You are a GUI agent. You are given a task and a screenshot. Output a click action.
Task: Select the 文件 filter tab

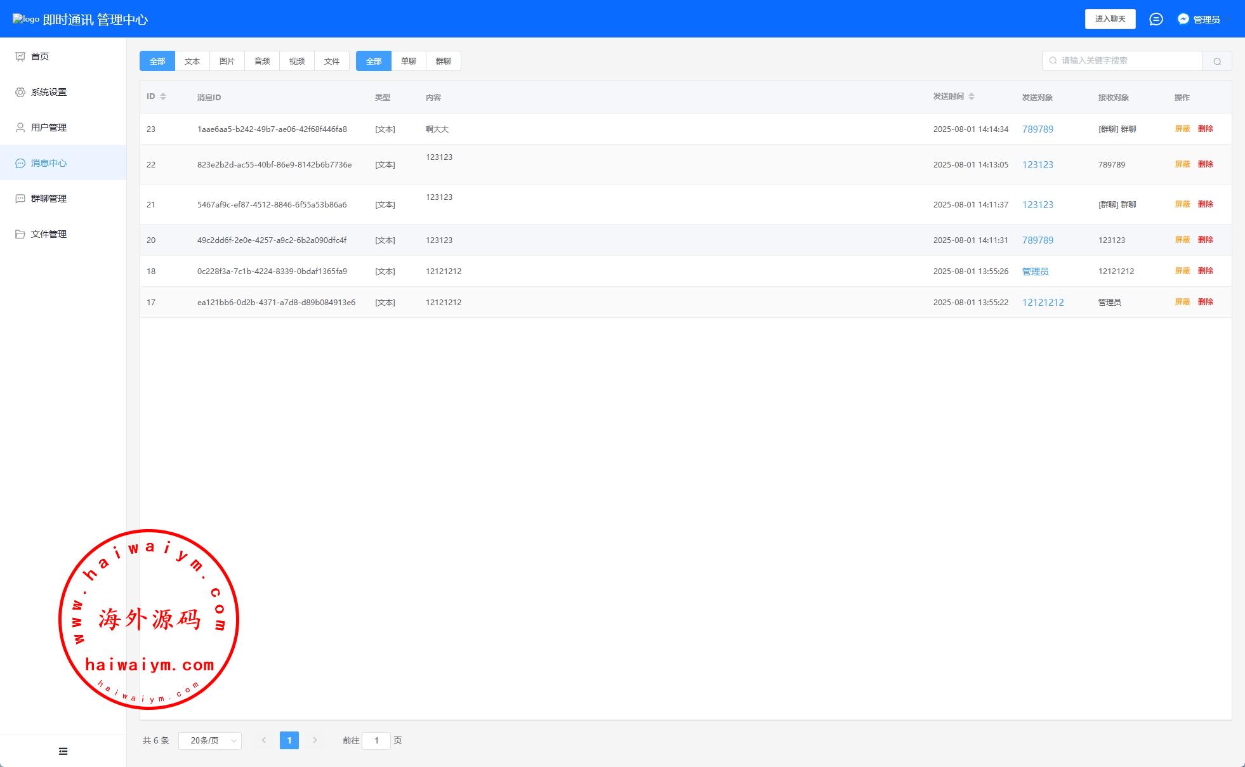coord(331,61)
